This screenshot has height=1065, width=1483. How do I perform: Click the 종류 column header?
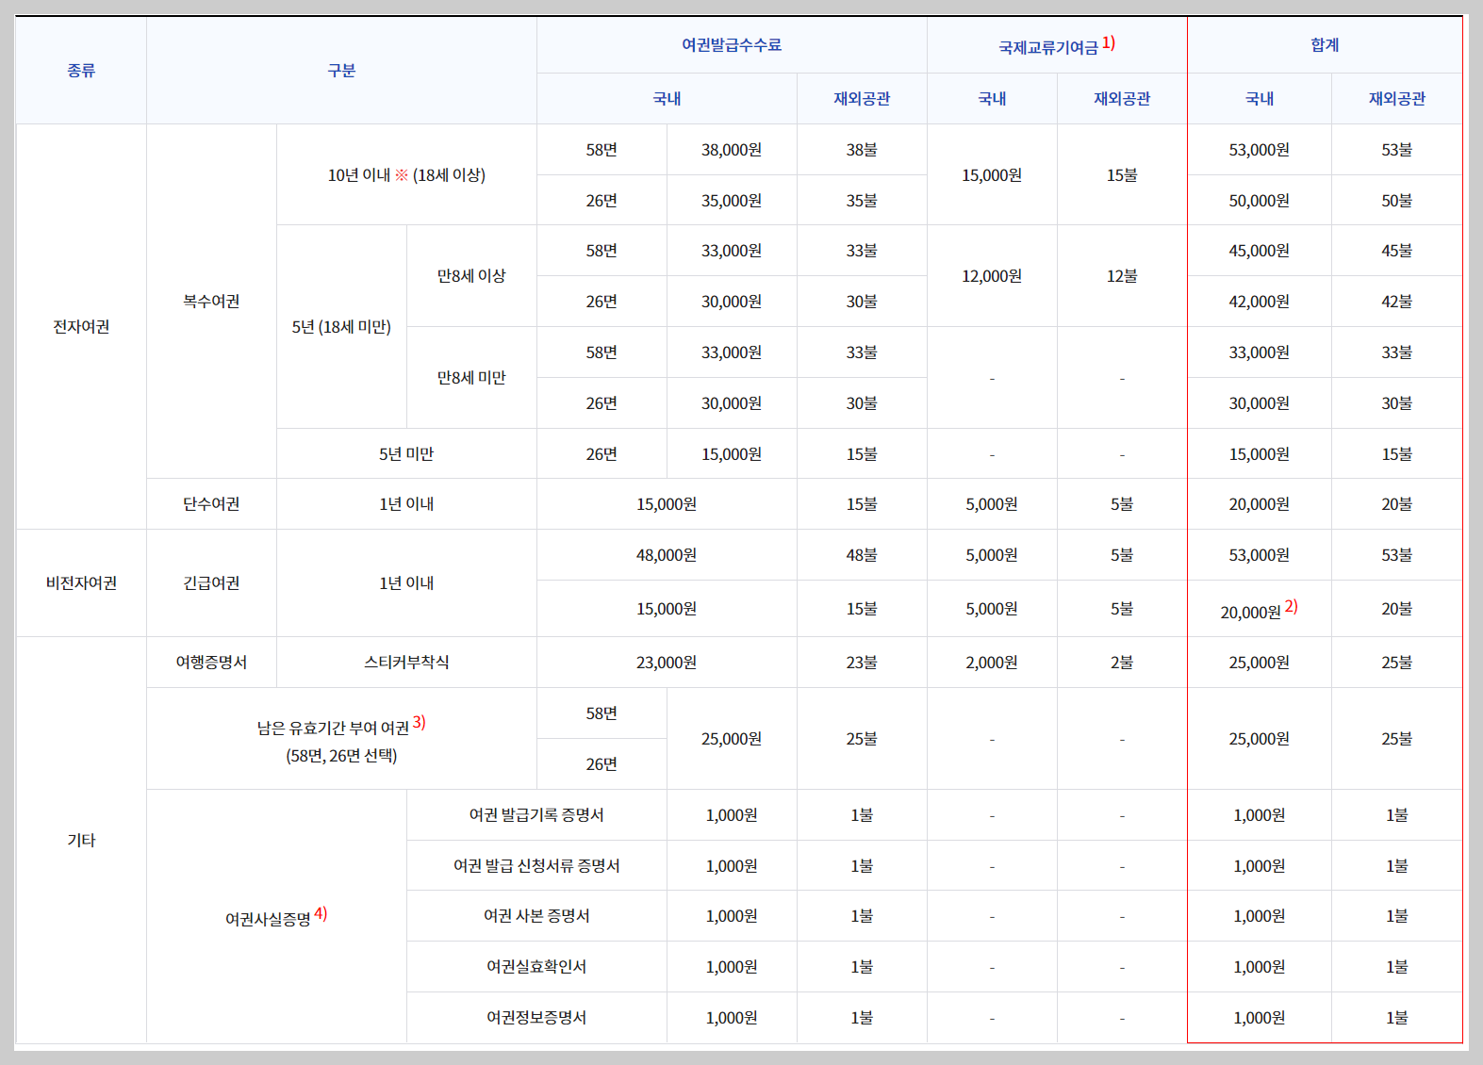(x=81, y=71)
